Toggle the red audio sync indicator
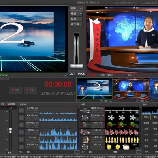The image size is (158, 158). coord(6,104)
